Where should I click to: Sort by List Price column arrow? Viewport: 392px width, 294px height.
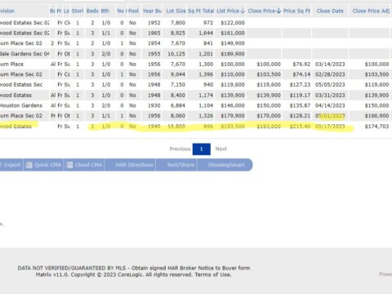pos(243,11)
